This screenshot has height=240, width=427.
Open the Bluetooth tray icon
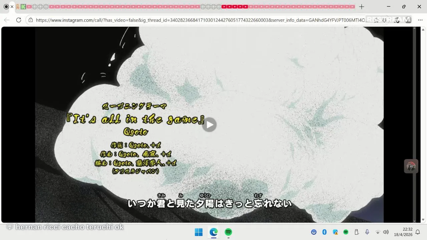point(324,232)
